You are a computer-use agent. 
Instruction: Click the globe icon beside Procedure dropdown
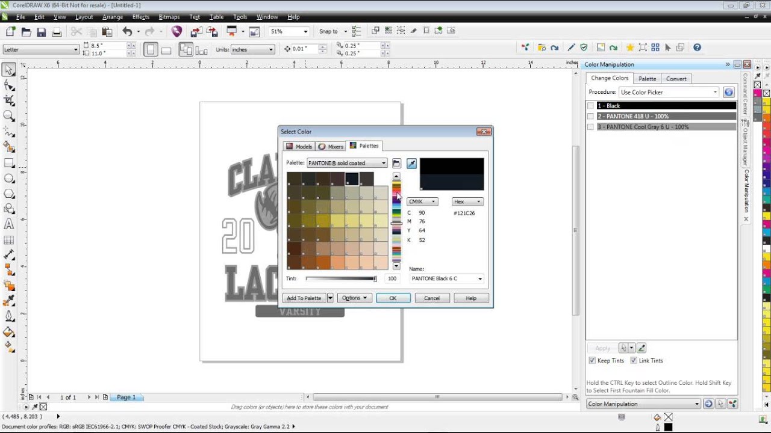(729, 92)
